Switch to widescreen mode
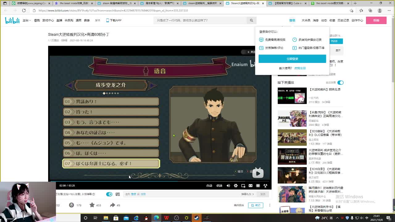 (x=251, y=186)
